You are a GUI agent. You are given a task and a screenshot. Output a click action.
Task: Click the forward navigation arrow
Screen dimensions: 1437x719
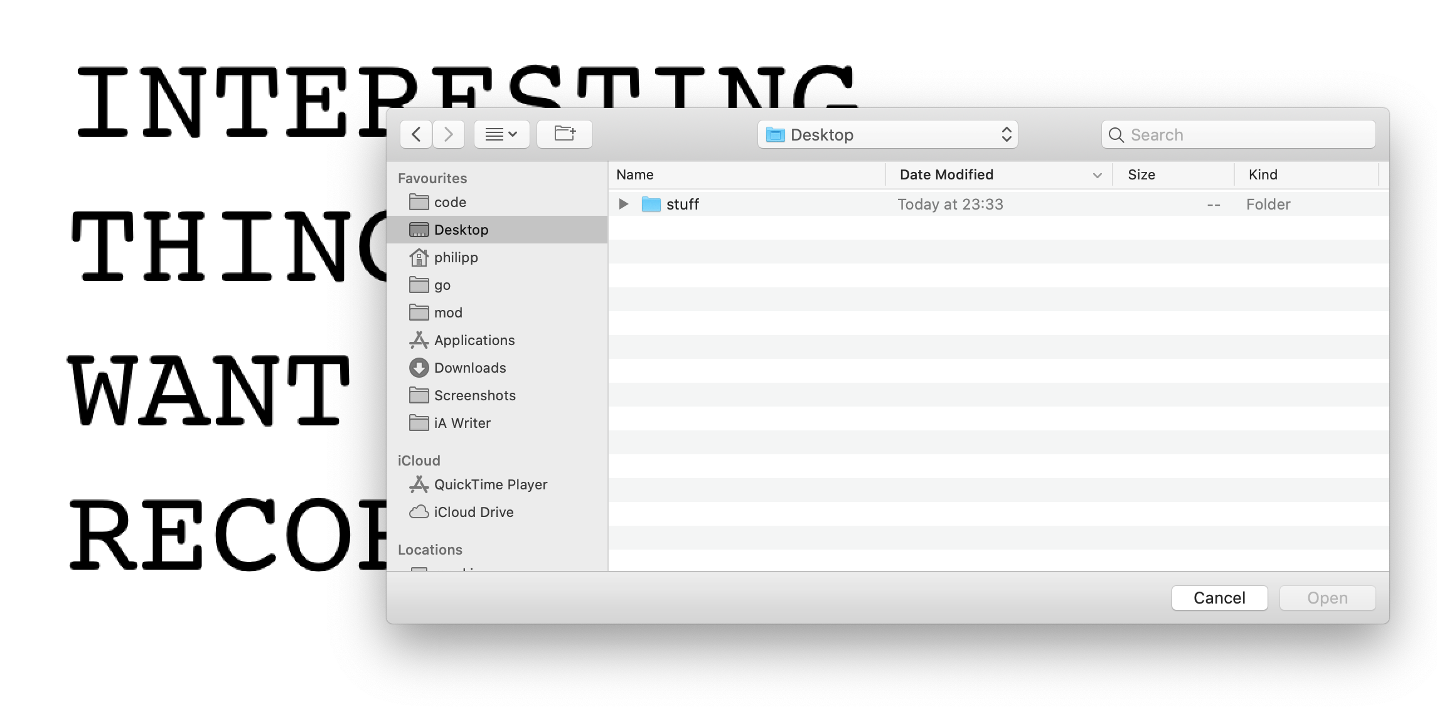coord(448,134)
